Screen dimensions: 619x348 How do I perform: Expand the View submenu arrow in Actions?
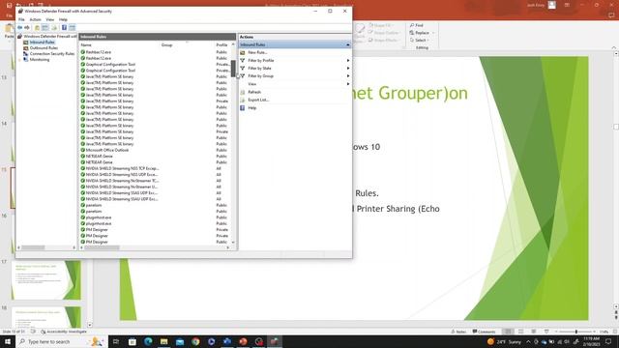coord(348,84)
